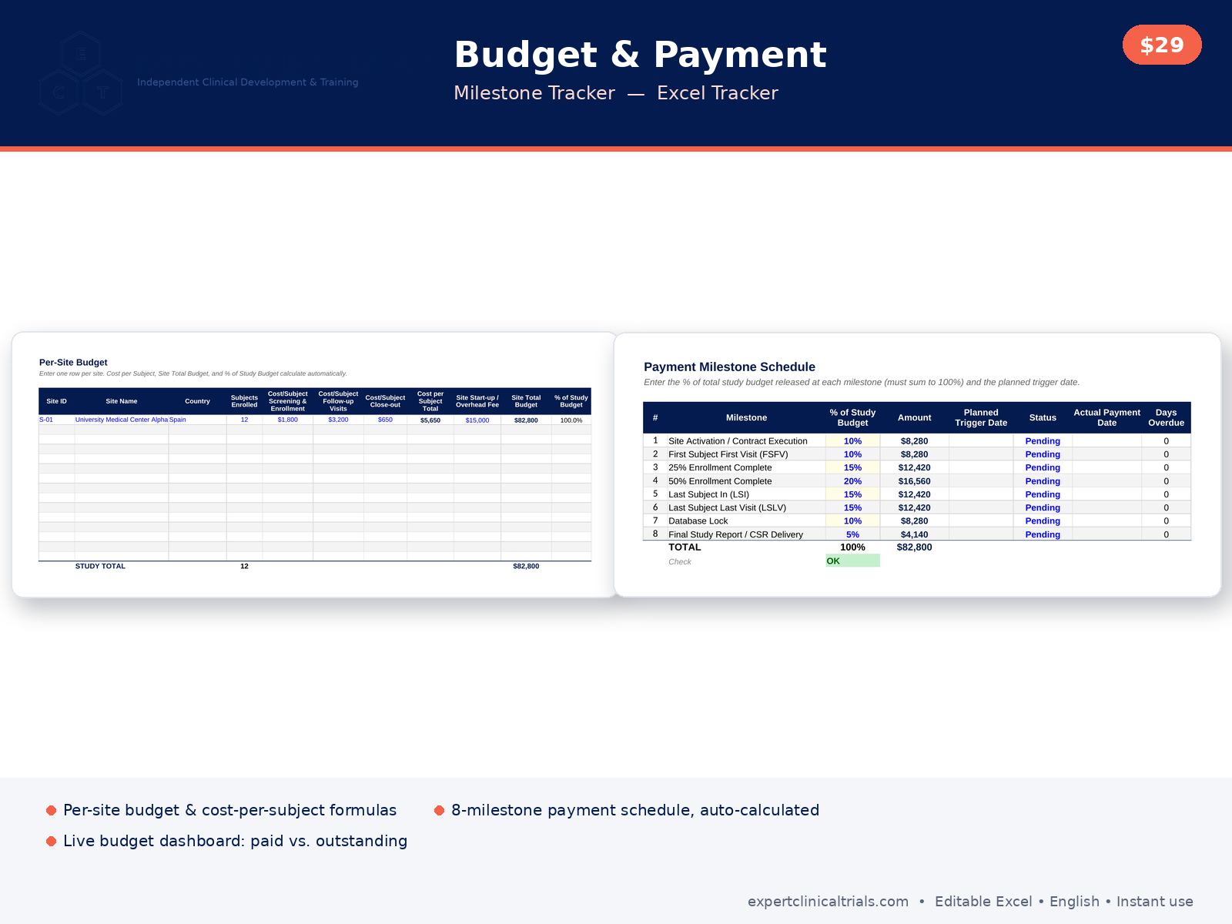Click Pending status for Database Lock row

[x=1043, y=521]
